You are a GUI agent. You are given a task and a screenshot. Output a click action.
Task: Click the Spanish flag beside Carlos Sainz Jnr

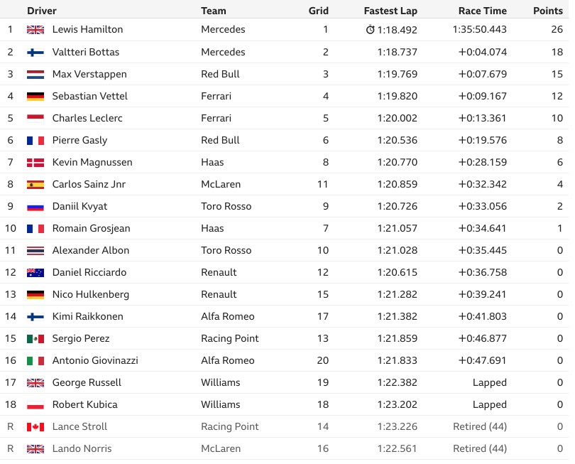[35, 185]
